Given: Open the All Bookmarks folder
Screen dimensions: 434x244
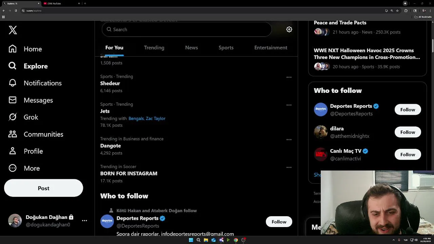Looking at the screenshot, I should 423,17.
